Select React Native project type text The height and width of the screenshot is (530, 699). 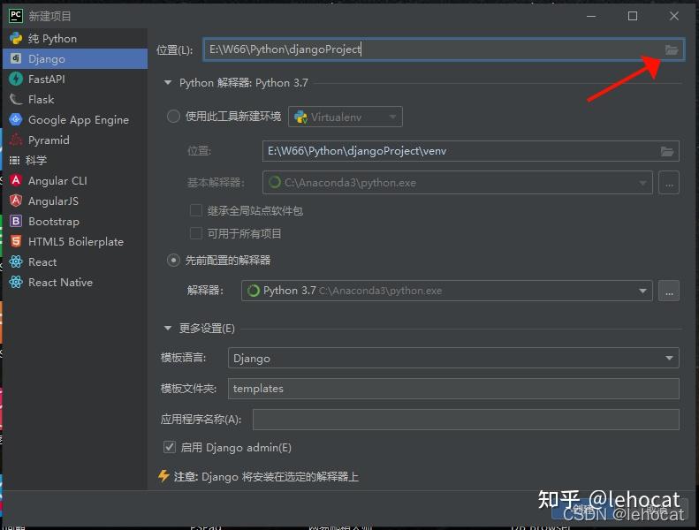[60, 283]
